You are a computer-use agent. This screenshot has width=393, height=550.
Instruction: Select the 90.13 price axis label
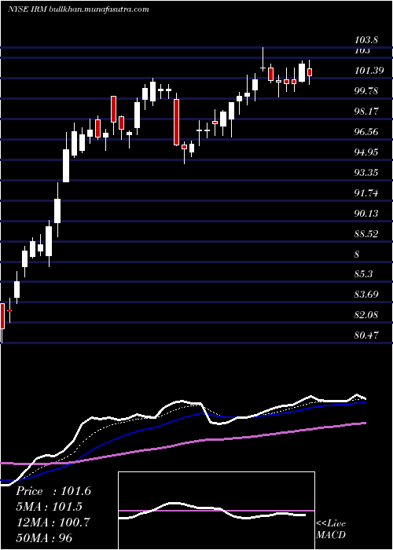coord(366,213)
